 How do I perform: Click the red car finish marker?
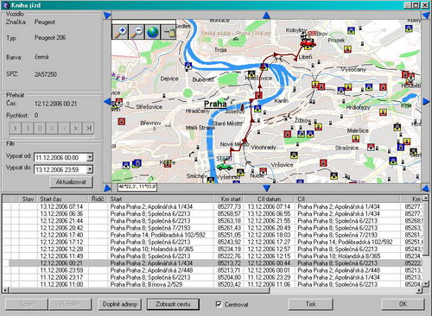click(308, 43)
